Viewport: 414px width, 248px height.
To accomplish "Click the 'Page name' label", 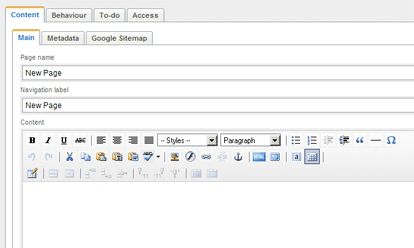I will tap(37, 57).
